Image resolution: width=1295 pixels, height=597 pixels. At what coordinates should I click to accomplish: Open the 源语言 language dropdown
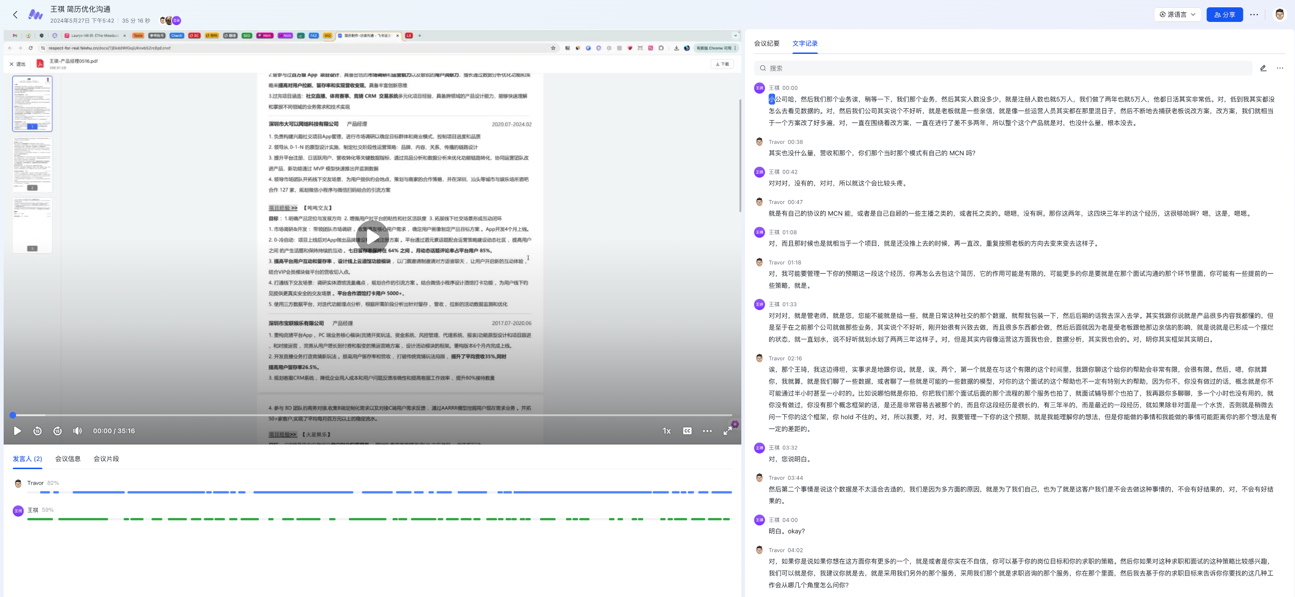click(1177, 15)
